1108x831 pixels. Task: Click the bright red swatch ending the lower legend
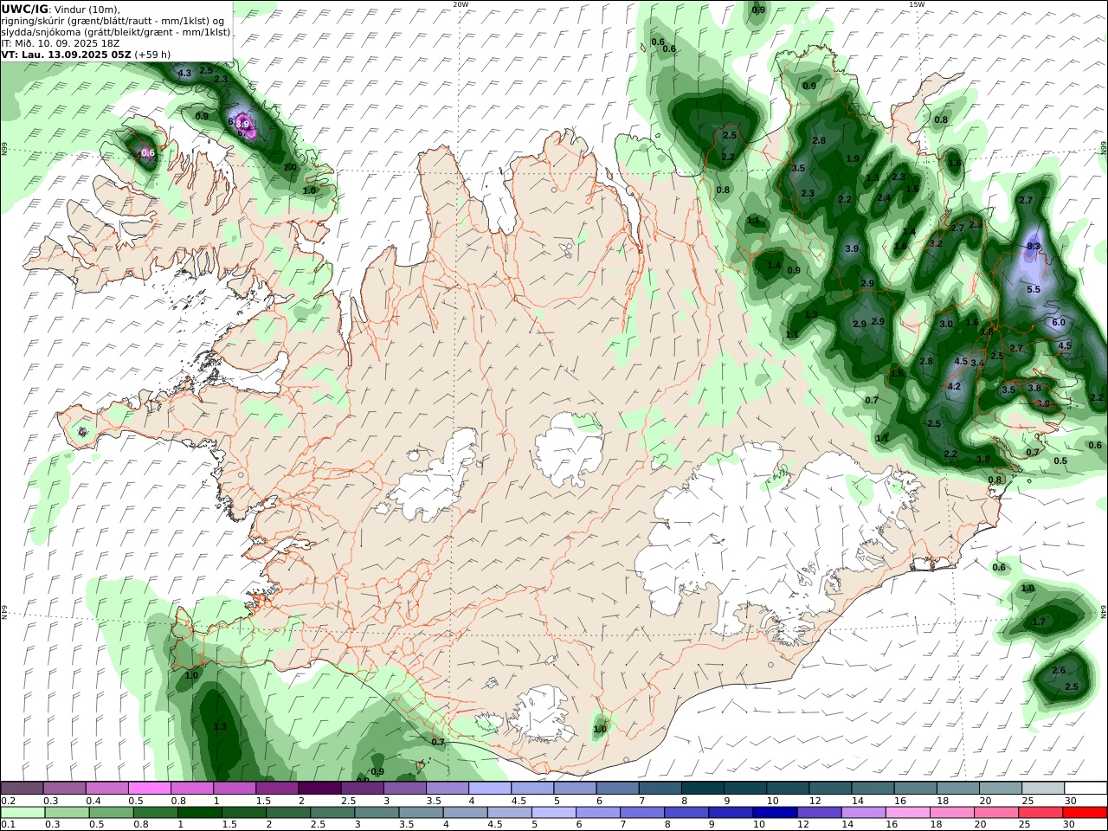tap(1085, 813)
